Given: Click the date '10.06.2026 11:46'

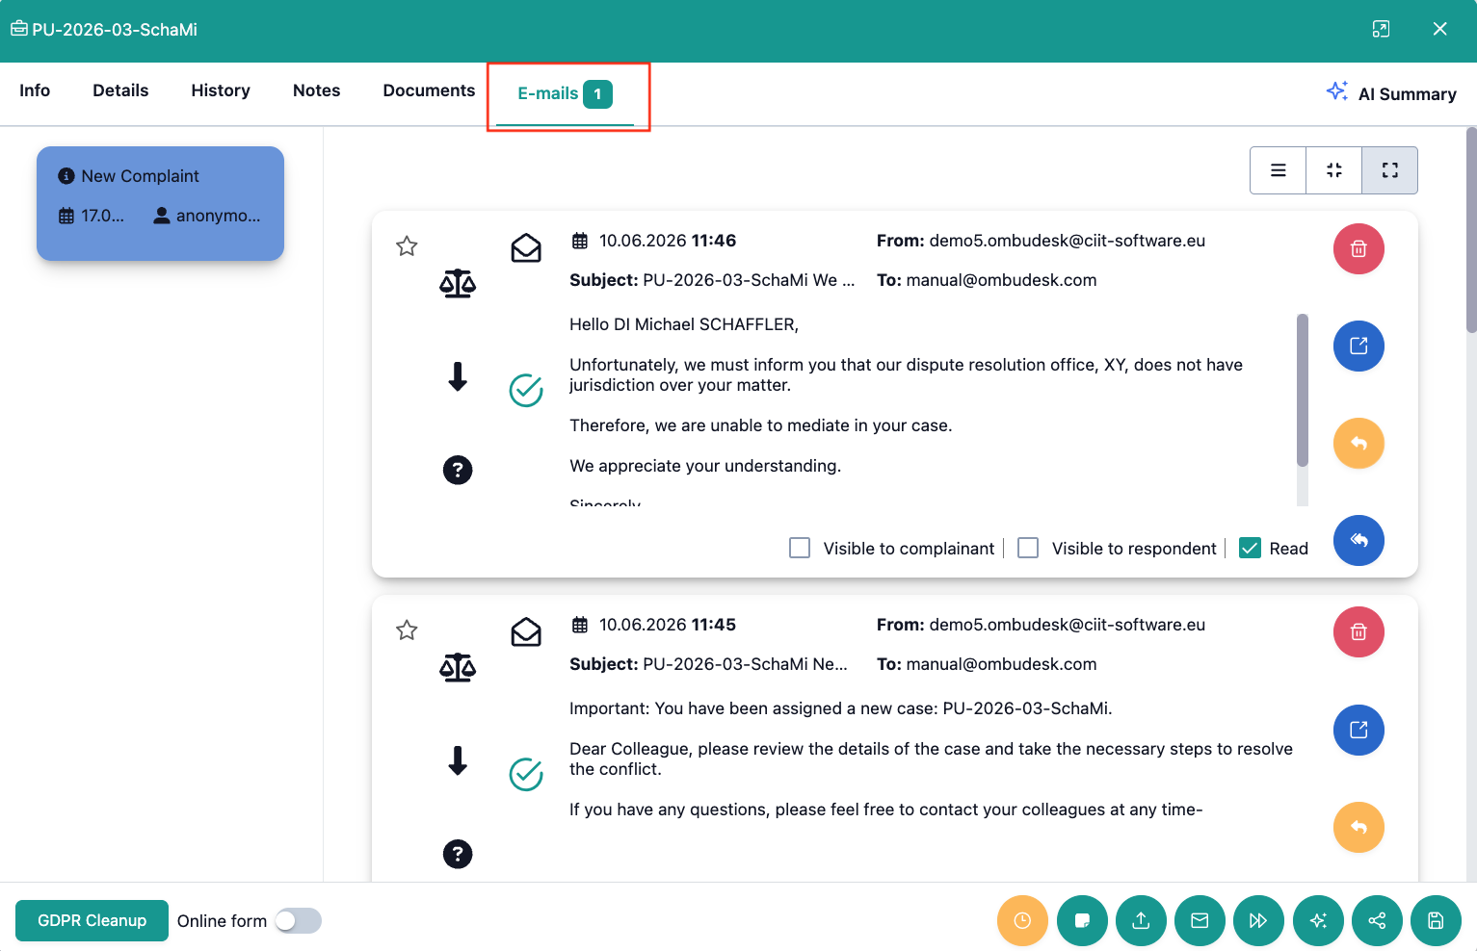Looking at the screenshot, I should [668, 241].
